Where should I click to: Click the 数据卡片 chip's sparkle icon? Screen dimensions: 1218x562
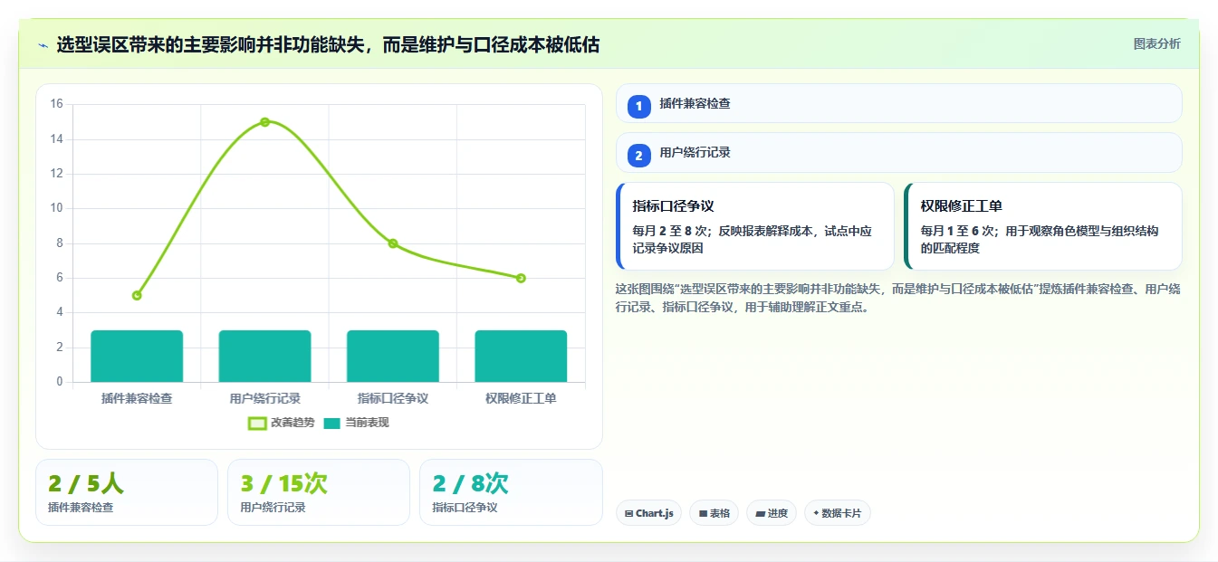tap(816, 513)
